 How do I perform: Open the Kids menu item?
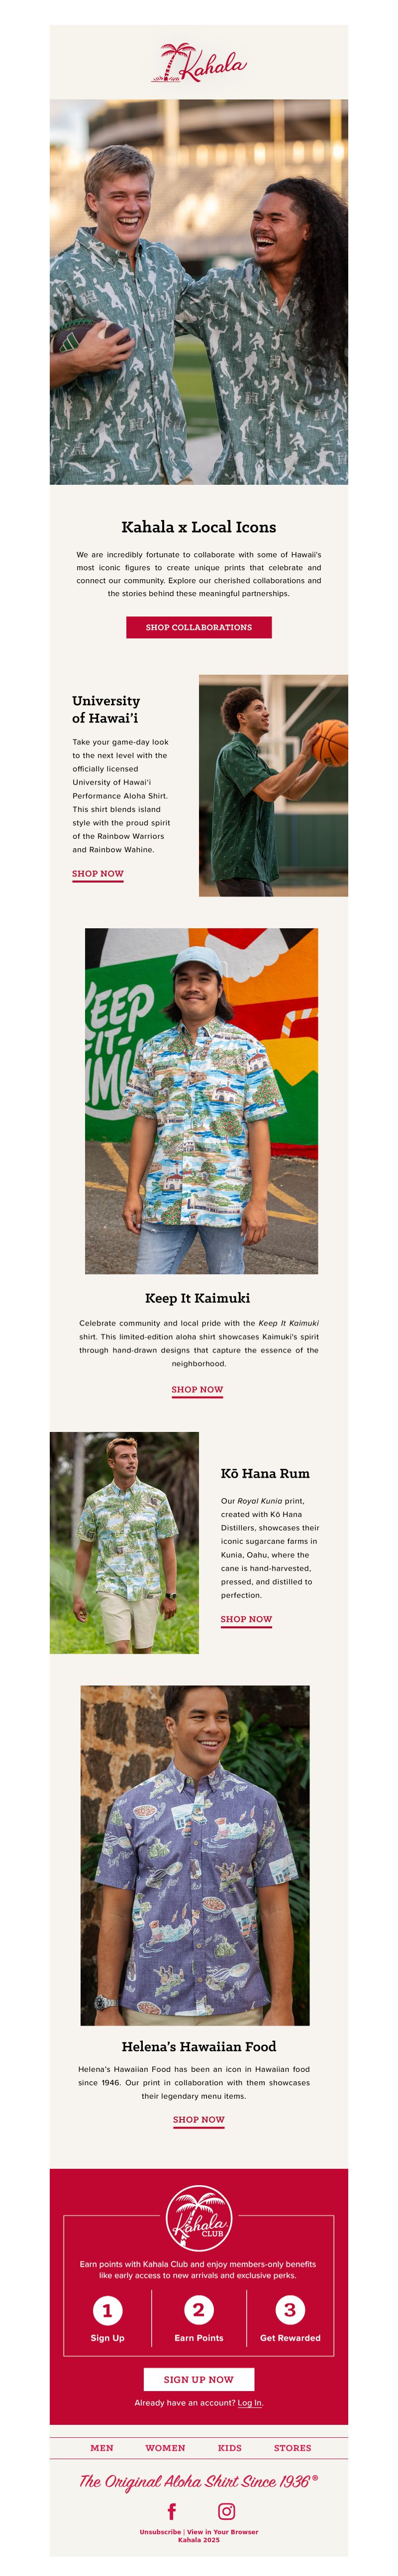(x=230, y=2448)
